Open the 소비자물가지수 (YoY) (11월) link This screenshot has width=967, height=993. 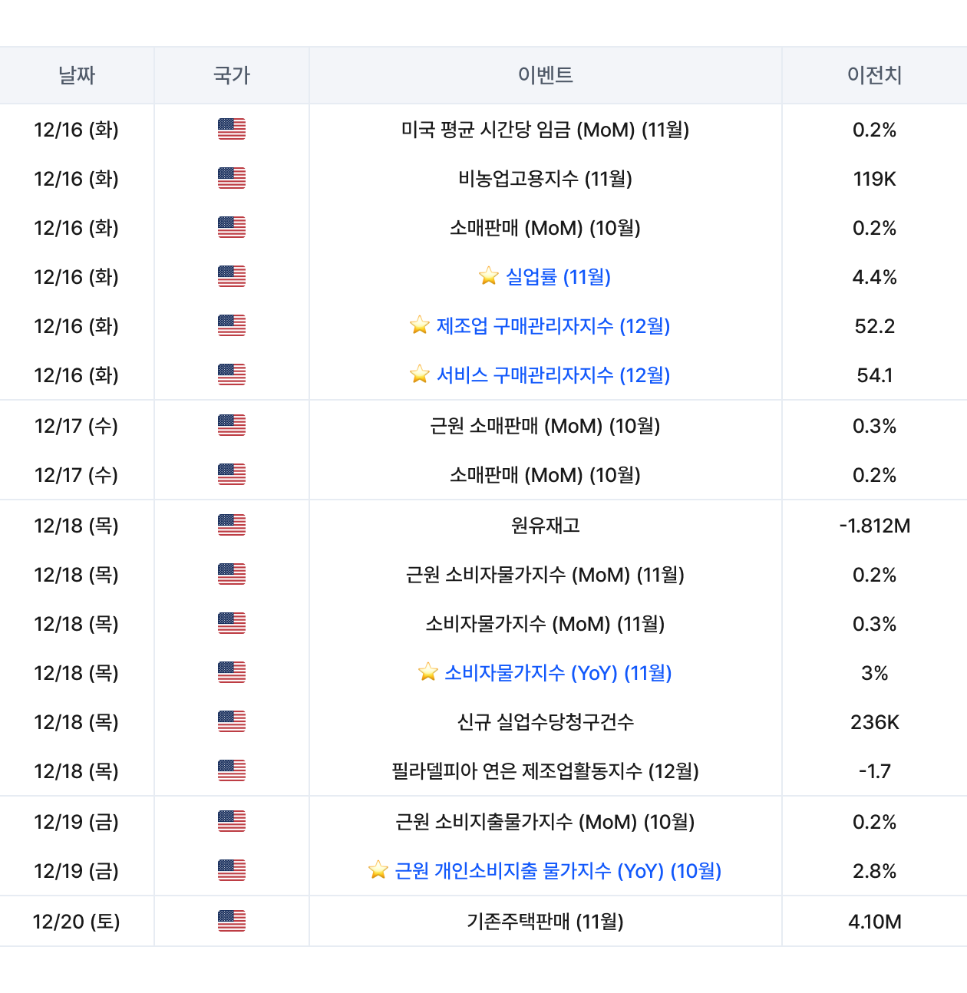click(x=558, y=673)
